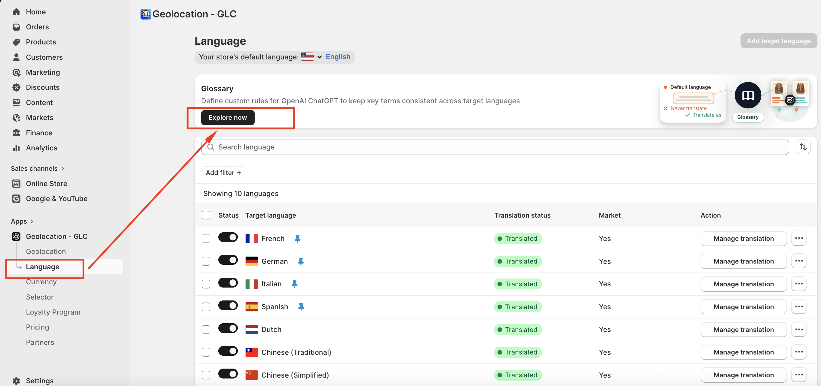Turn off the Italian language switch
821x386 pixels.
click(x=228, y=283)
